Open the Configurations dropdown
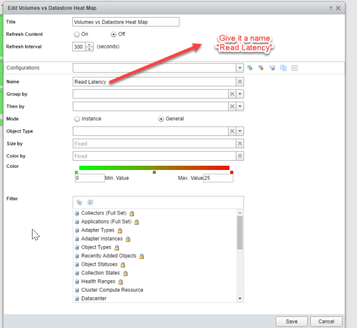357x328 pixels. pos(240,68)
